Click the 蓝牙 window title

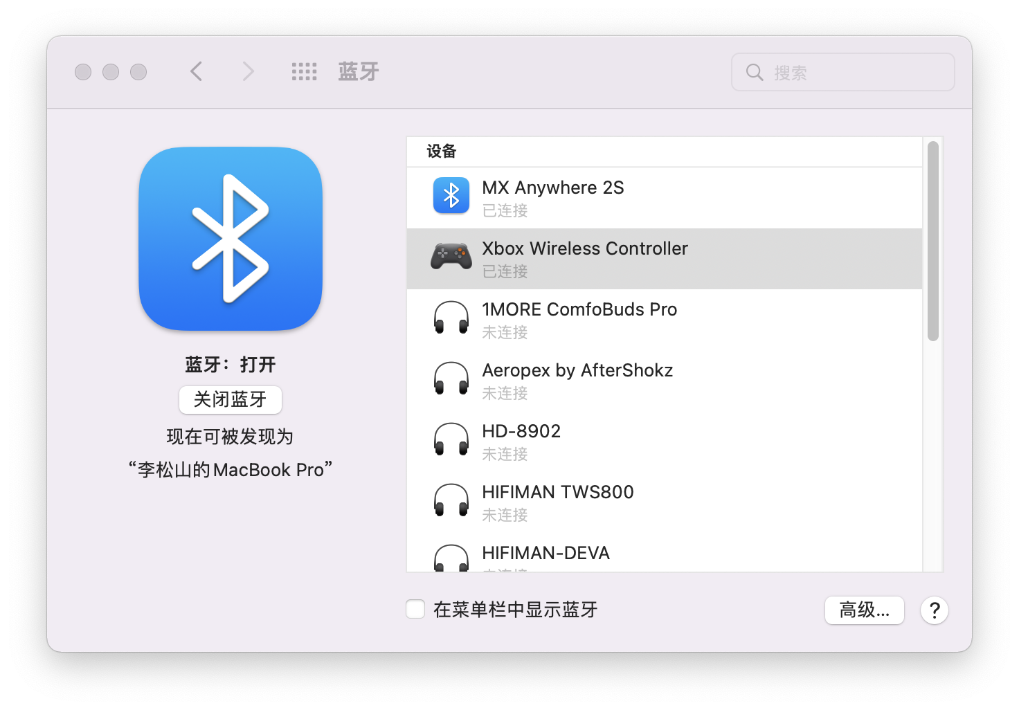359,71
